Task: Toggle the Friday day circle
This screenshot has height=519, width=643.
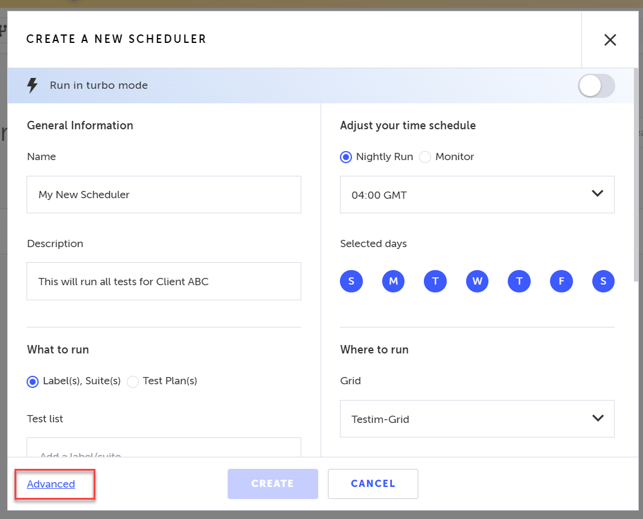Action: [x=561, y=281]
